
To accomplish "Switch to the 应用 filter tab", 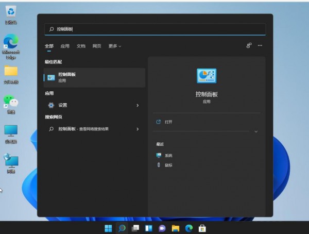I will pos(65,46).
